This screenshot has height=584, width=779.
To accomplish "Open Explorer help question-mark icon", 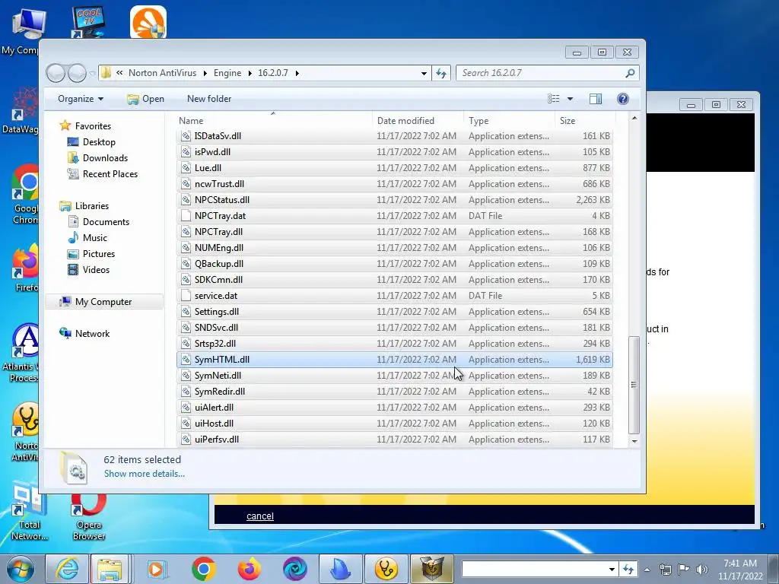I will pyautogui.click(x=622, y=99).
